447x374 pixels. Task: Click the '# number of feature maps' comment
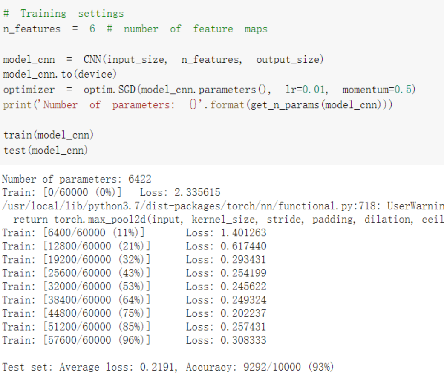click(187, 29)
